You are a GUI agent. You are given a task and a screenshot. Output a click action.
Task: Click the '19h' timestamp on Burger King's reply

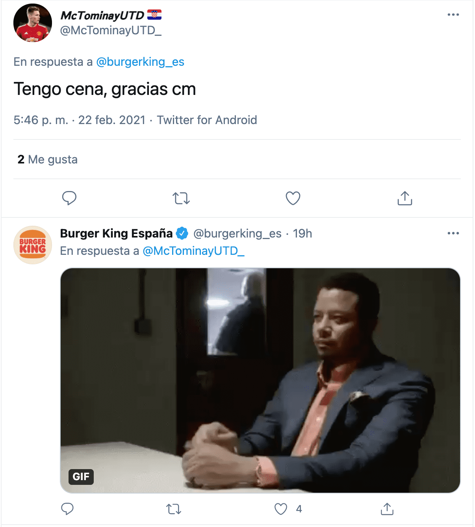click(302, 233)
